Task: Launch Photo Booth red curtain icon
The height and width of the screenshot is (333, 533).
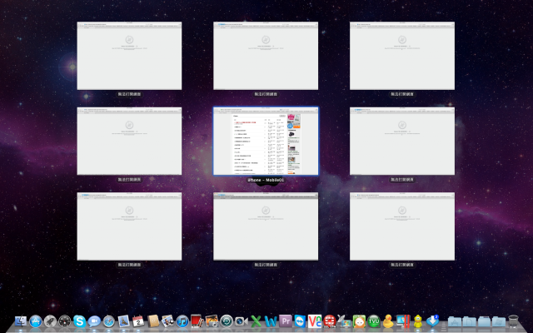Action: pyautogui.click(x=197, y=321)
